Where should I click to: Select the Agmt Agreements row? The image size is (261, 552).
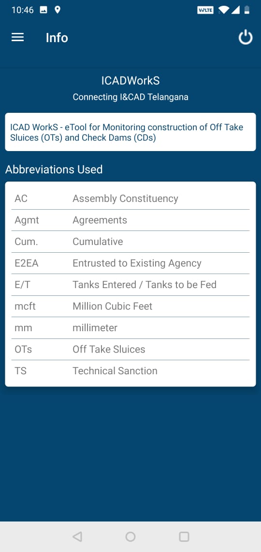click(x=130, y=220)
